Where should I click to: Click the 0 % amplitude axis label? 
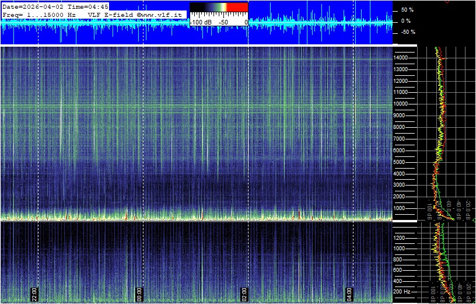(x=406, y=21)
